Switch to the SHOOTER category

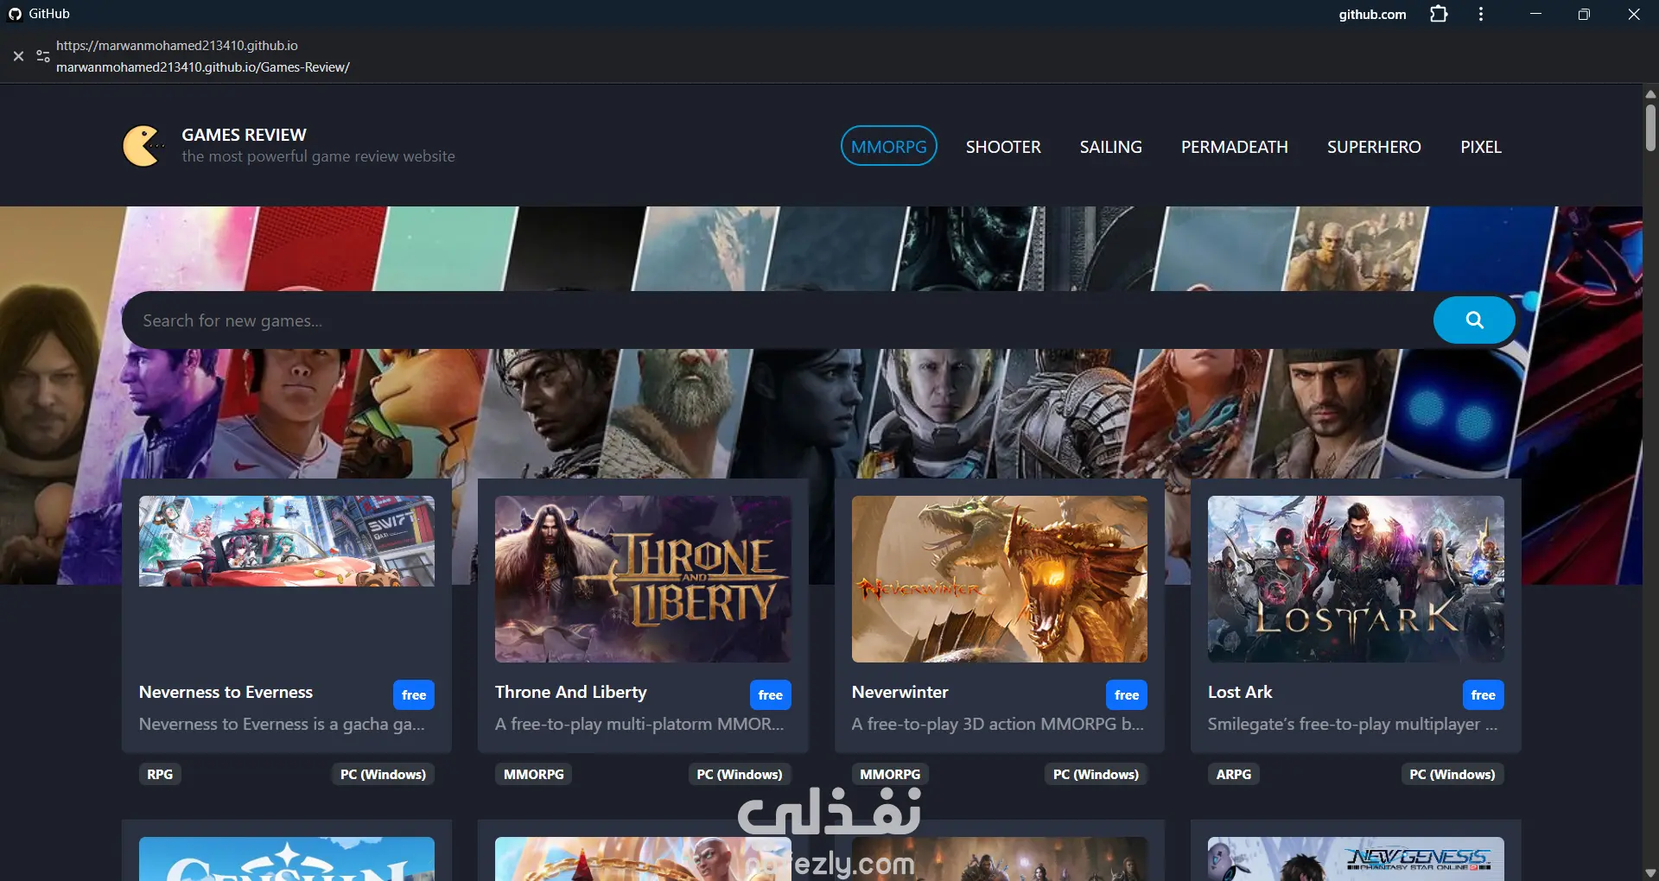coord(1003,147)
